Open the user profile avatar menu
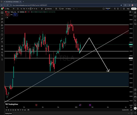 pyautogui.click(x=2, y=9)
